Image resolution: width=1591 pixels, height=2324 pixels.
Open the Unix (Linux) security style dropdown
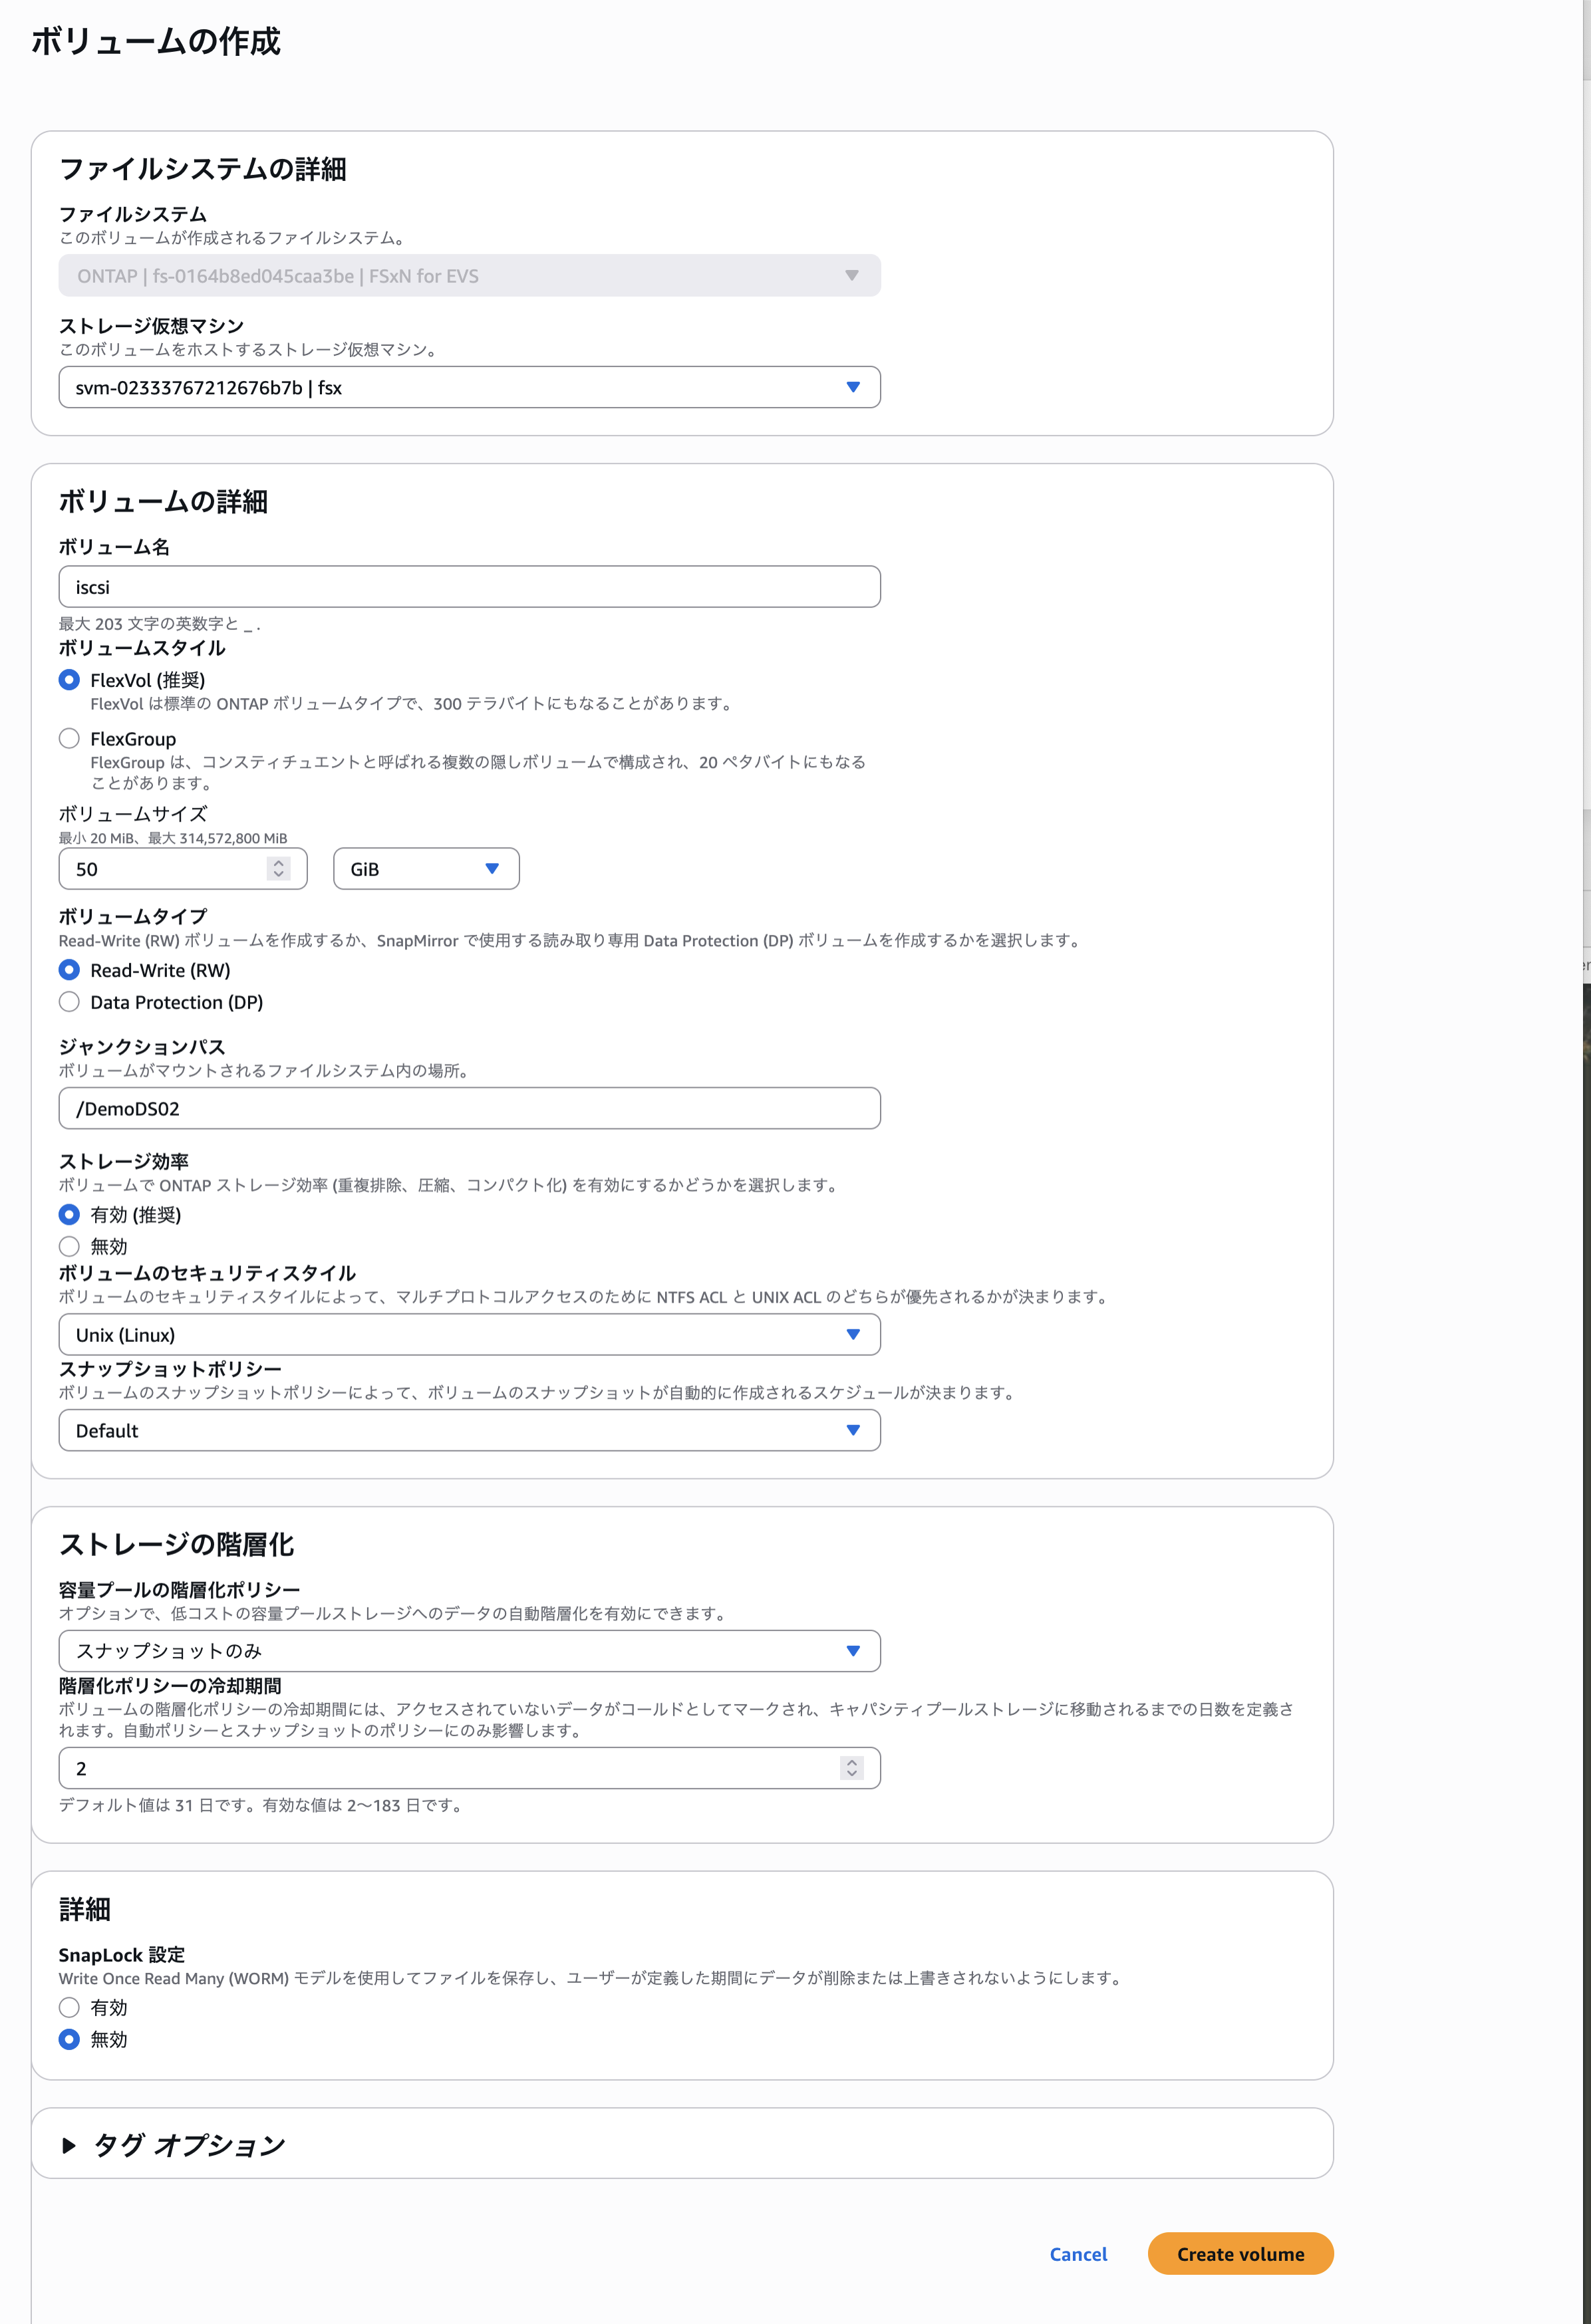pos(469,1335)
